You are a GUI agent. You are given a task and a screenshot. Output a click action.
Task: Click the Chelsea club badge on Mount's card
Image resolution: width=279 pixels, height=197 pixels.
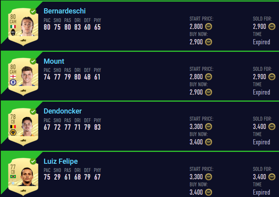click(x=13, y=82)
